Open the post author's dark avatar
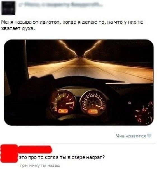The height and width of the screenshot is (169, 164). 8,8
